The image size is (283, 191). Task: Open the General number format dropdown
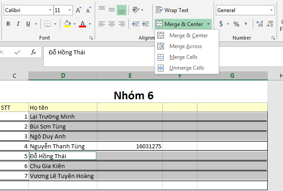coord(271,10)
